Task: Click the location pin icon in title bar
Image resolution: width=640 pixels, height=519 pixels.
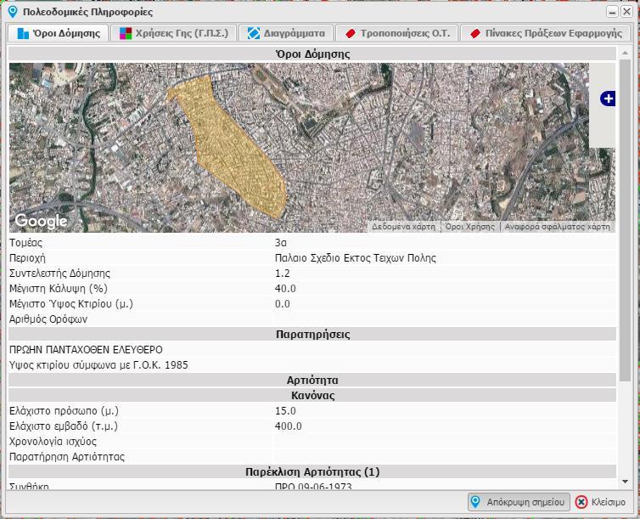Action: [13, 12]
